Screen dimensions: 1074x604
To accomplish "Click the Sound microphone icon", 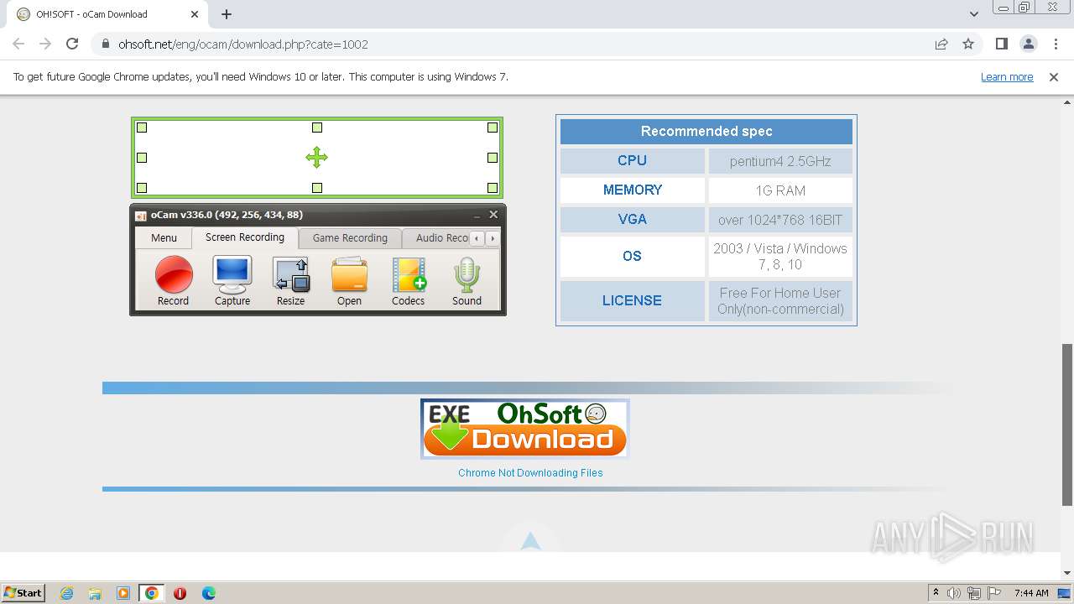I will [467, 274].
